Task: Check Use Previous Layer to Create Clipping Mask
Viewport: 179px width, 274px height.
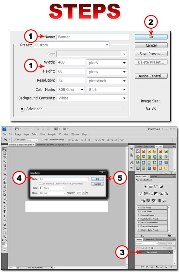Action: [x=40, y=183]
